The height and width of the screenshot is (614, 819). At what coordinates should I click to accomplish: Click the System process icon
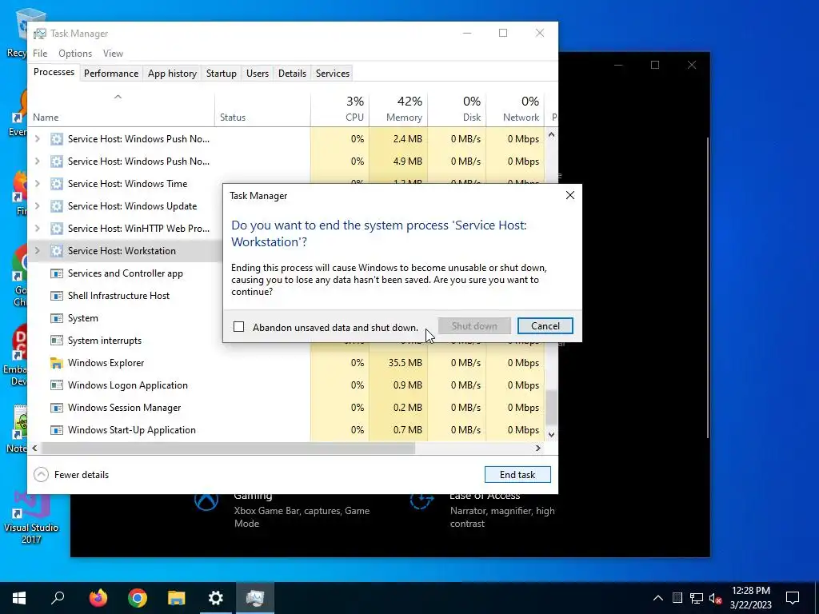click(57, 318)
